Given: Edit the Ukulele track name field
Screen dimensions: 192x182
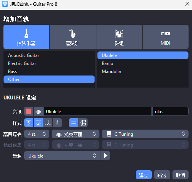Looking at the screenshot, I should (98, 111).
